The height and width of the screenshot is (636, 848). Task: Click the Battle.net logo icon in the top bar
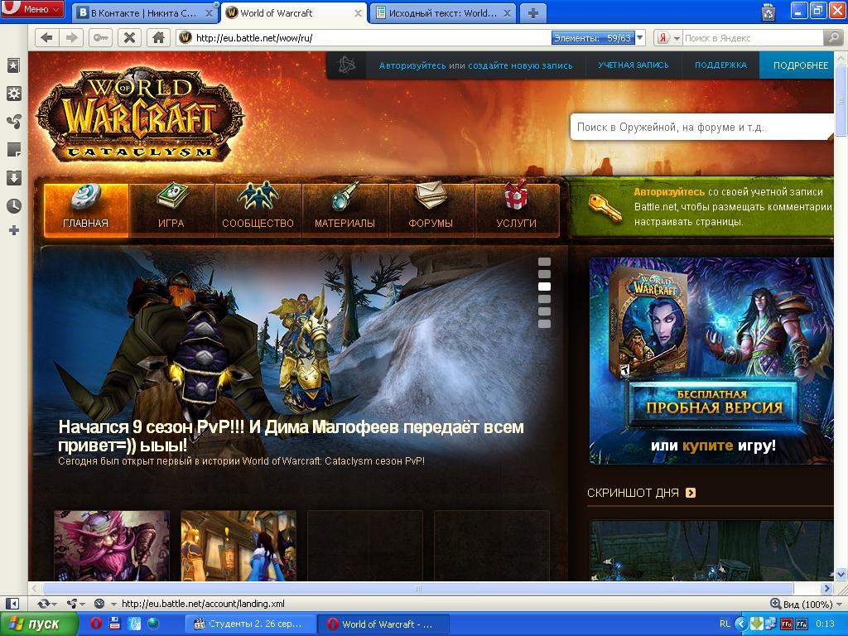(347, 65)
